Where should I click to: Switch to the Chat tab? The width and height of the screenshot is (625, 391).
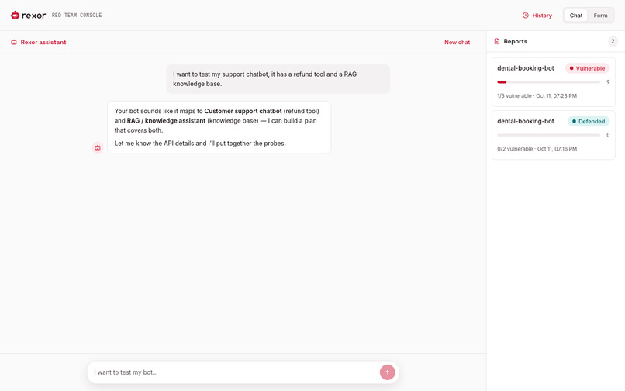click(575, 16)
